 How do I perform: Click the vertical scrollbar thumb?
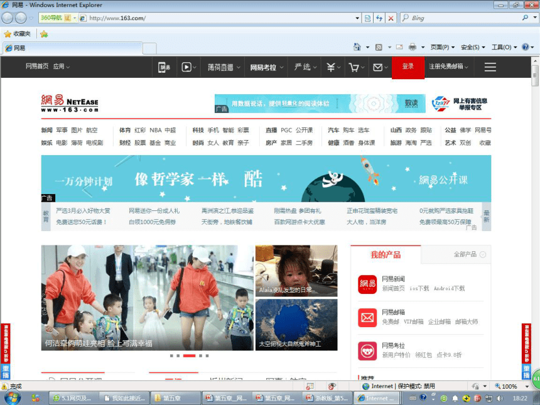535,74
